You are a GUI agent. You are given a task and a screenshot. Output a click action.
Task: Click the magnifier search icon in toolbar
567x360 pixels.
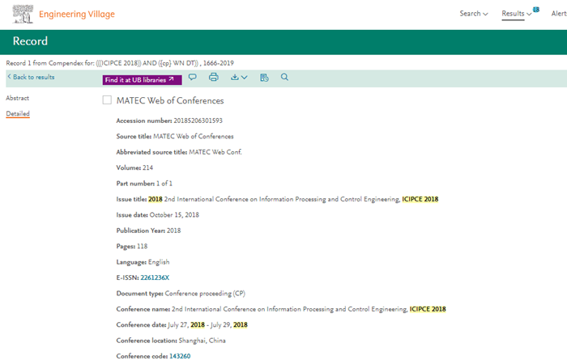click(284, 77)
